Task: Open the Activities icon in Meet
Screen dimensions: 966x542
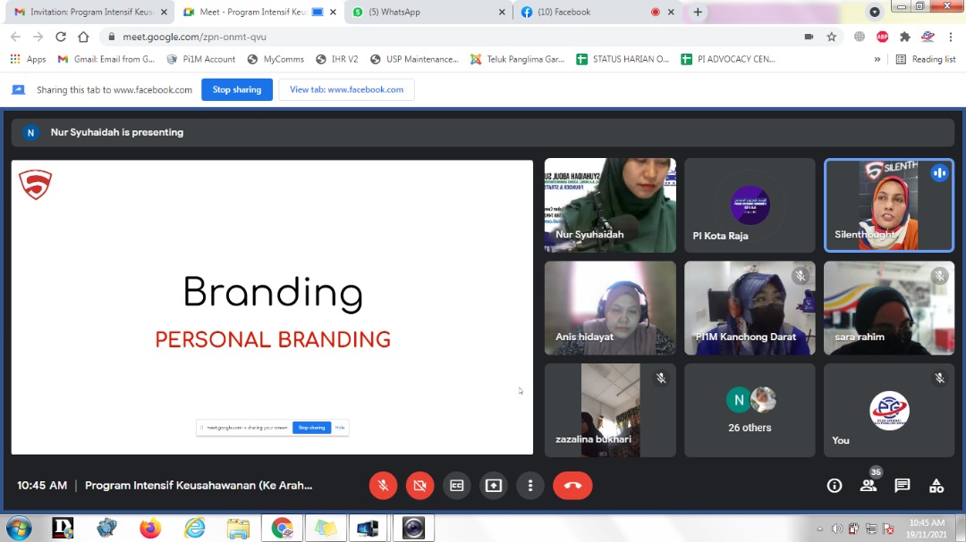Action: (x=936, y=486)
